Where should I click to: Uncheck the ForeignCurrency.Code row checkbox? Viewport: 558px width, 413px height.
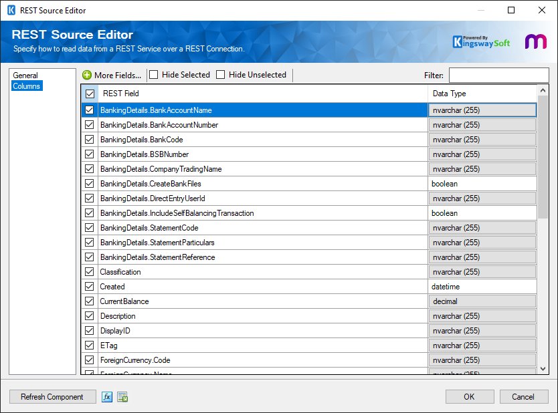[90, 360]
